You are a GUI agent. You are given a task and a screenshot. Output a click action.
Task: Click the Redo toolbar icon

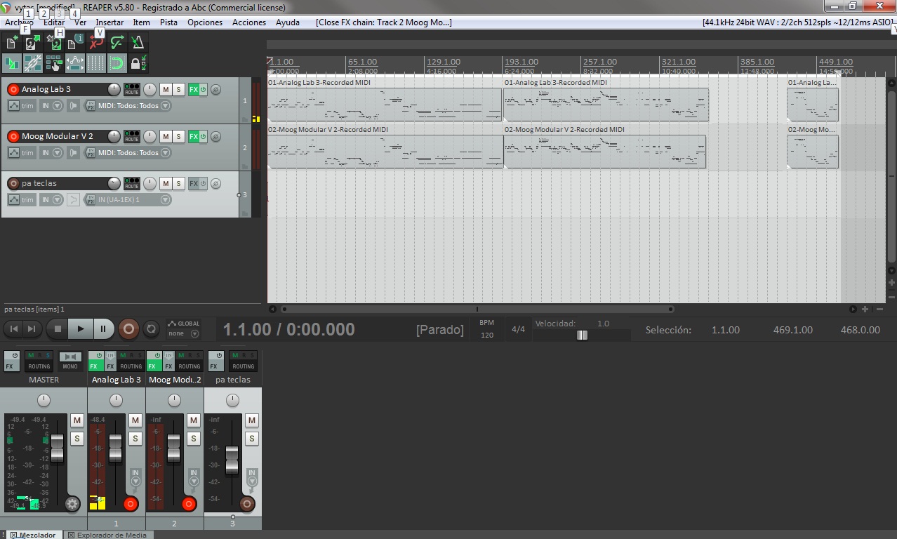(x=117, y=43)
